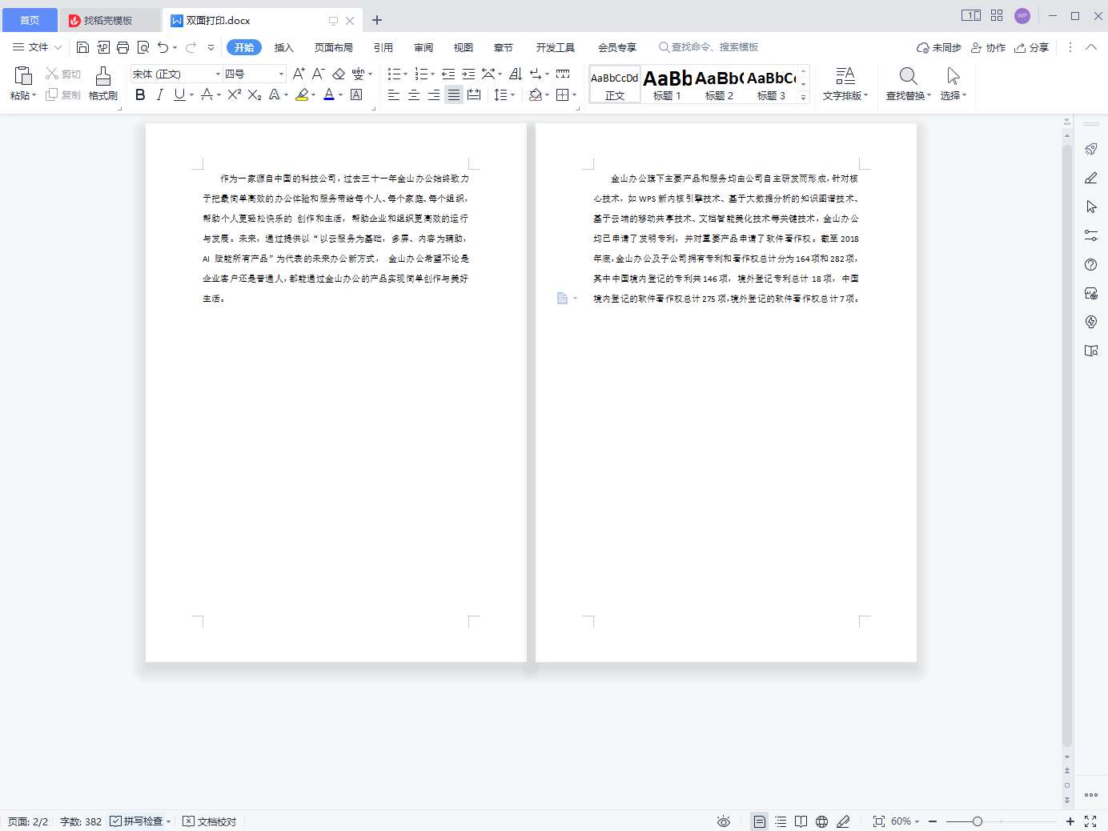Apply the 标题 1 heading style

pos(667,84)
